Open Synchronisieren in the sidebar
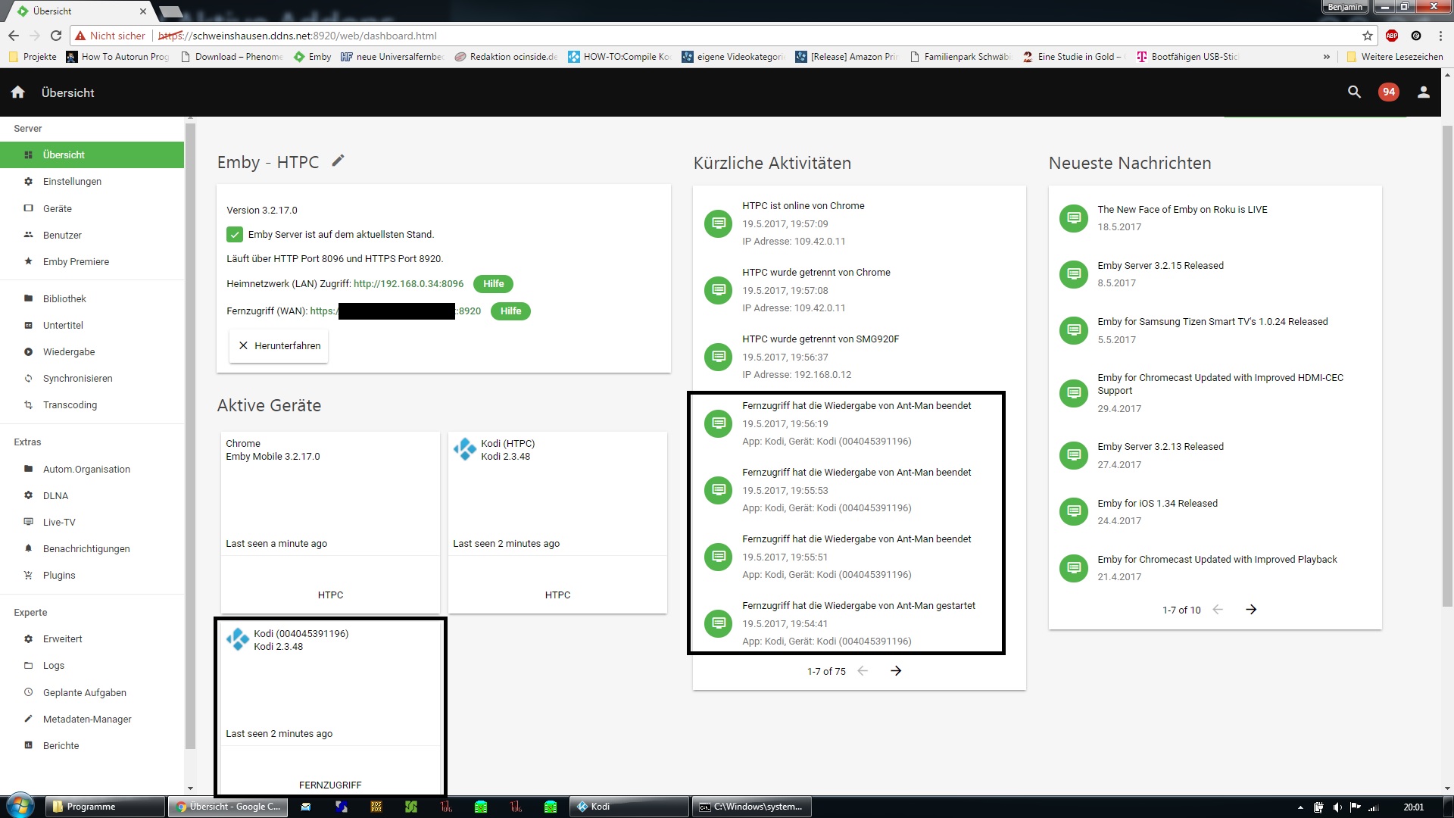 pyautogui.click(x=92, y=378)
